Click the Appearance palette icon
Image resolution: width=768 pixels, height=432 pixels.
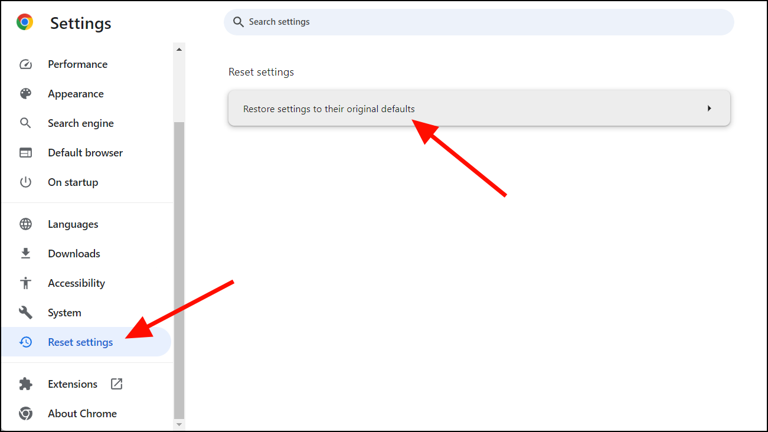click(26, 93)
